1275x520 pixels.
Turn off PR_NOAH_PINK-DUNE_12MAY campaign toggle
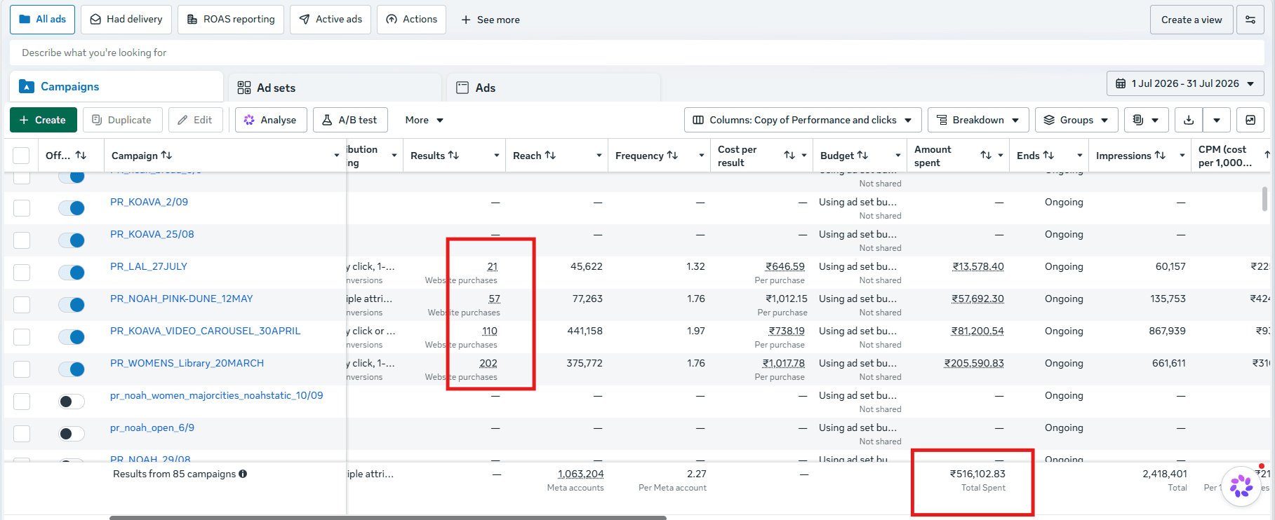[x=72, y=305]
